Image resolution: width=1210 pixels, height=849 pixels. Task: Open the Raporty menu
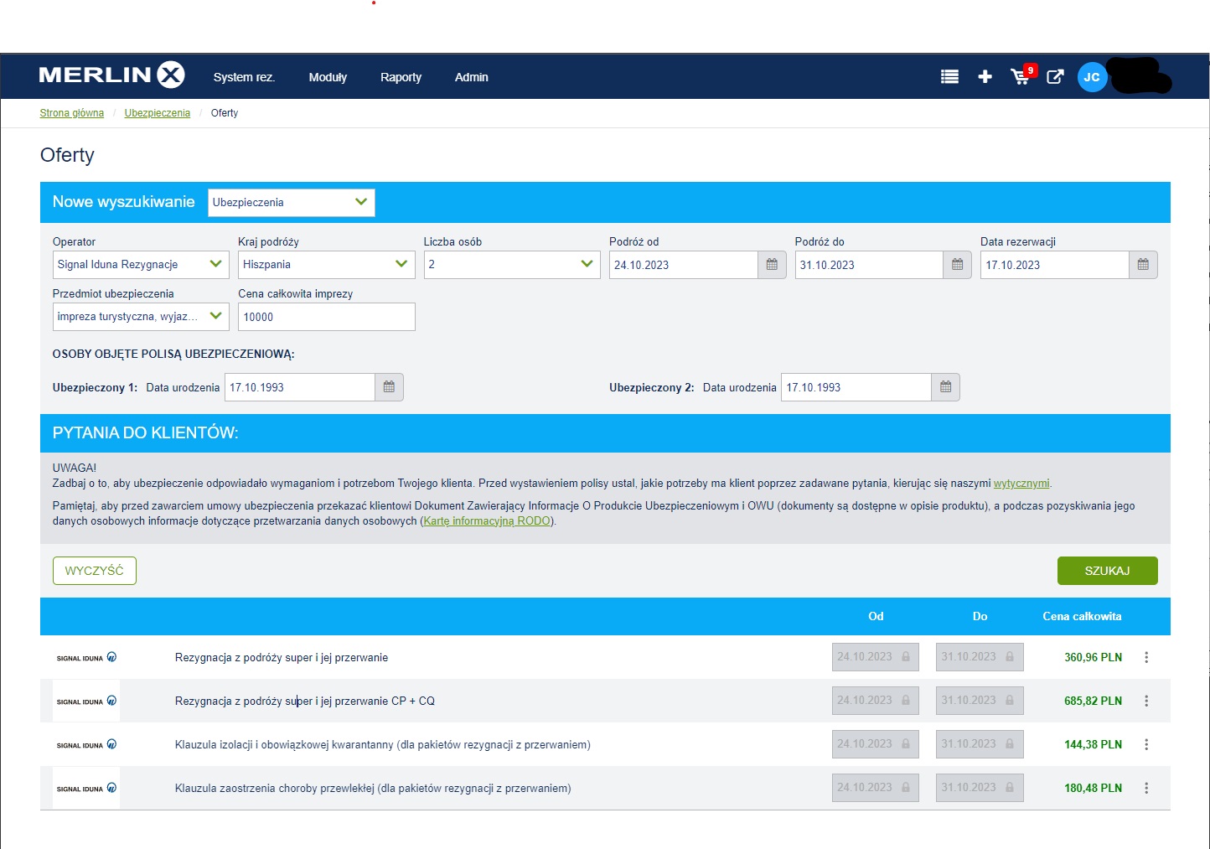(x=401, y=77)
